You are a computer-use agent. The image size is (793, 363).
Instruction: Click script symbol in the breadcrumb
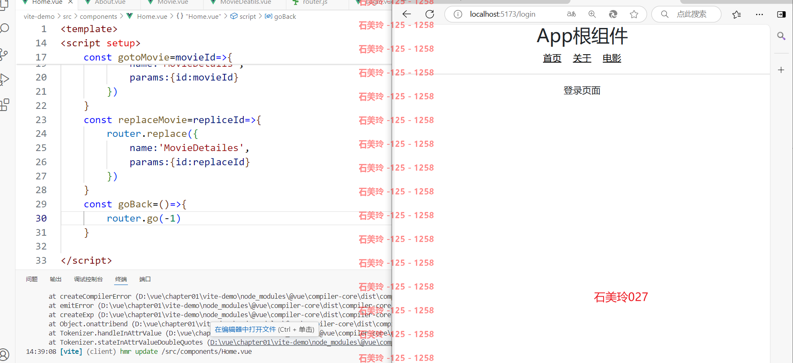pyautogui.click(x=243, y=16)
